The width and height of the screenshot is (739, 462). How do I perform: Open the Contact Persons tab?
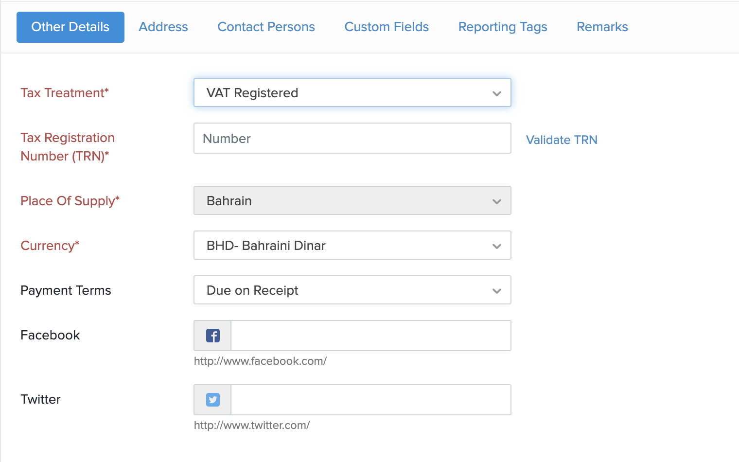click(x=266, y=27)
